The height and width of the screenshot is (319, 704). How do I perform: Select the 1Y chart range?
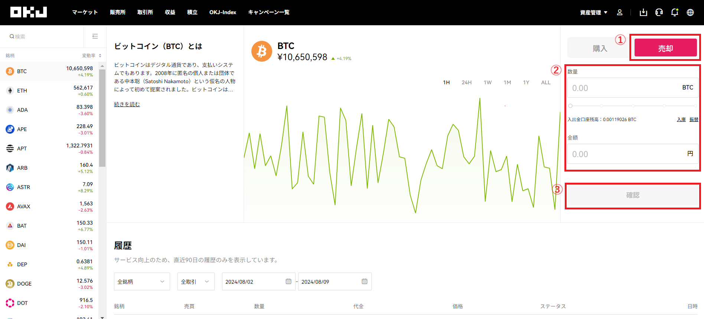click(526, 82)
